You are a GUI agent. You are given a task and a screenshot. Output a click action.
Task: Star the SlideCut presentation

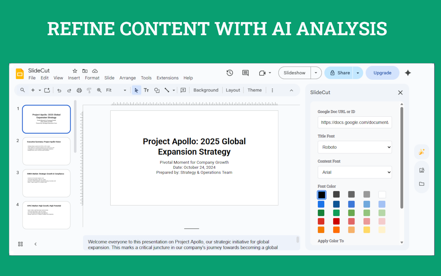tap(75, 71)
